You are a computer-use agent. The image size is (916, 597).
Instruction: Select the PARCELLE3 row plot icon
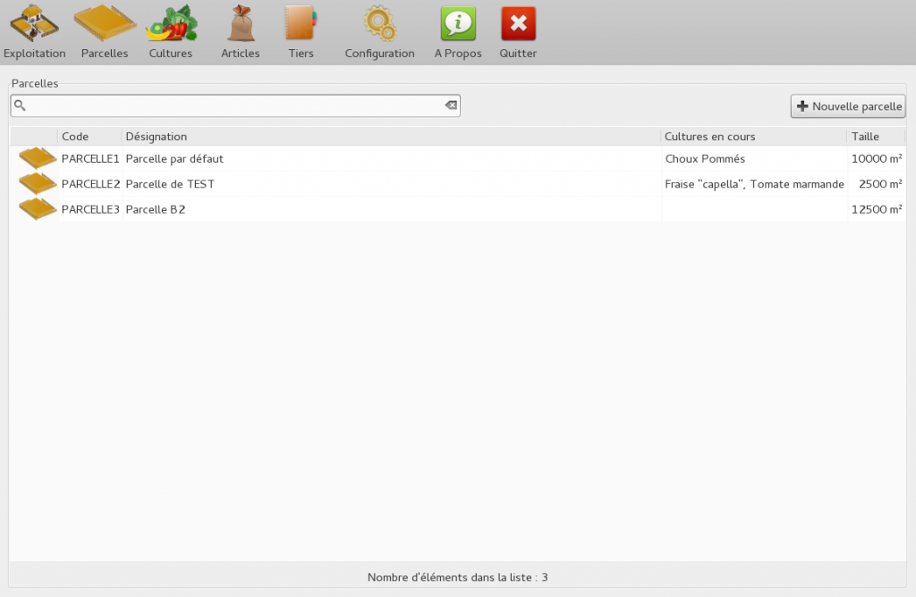37,209
